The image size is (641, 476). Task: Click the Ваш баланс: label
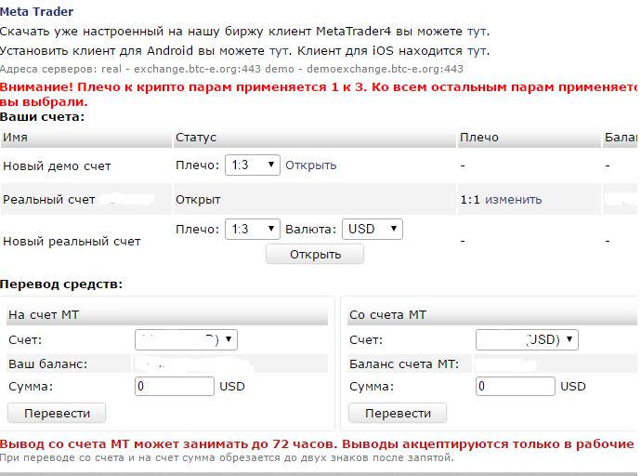[x=47, y=364]
